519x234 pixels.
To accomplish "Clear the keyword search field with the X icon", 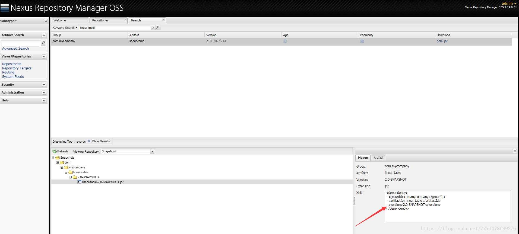I will [153, 28].
